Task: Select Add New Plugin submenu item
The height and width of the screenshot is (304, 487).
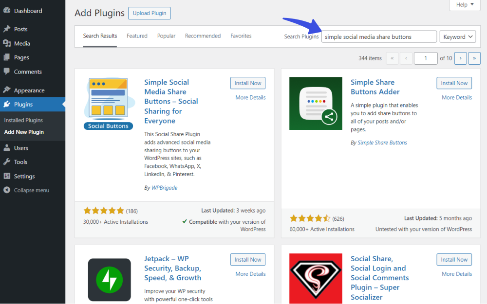Action: 24,132
